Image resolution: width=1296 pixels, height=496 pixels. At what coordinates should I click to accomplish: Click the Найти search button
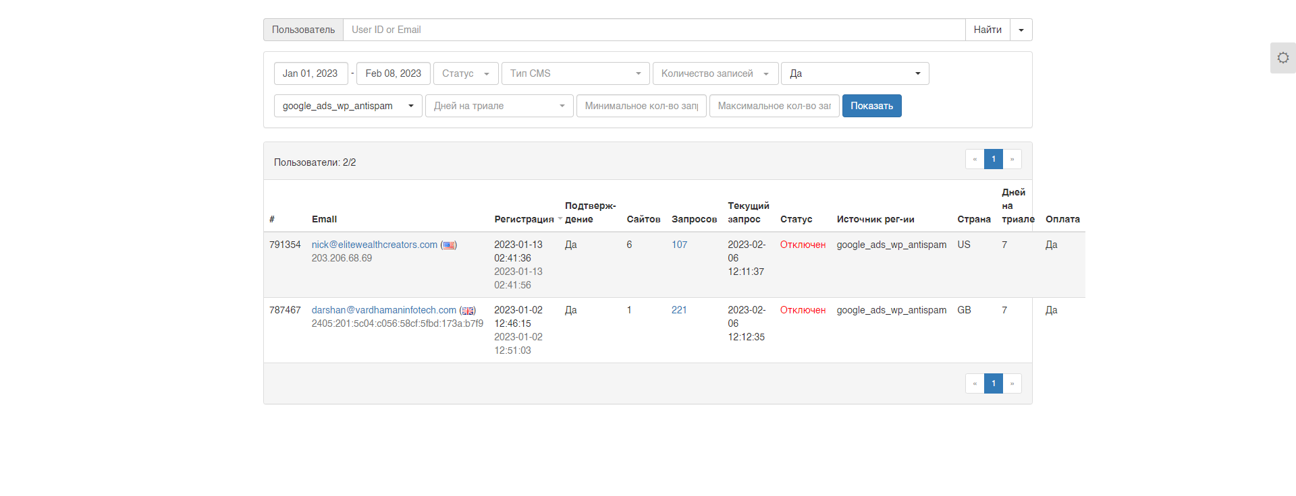pos(987,30)
